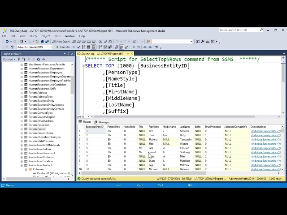The width and height of the screenshot is (287, 215).
Task: Open Activity Monitor icon in Object Explorer
Action: [x=43, y=59]
